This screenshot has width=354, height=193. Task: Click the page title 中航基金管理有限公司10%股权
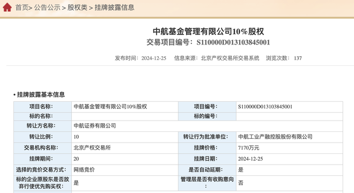[x=208, y=32]
